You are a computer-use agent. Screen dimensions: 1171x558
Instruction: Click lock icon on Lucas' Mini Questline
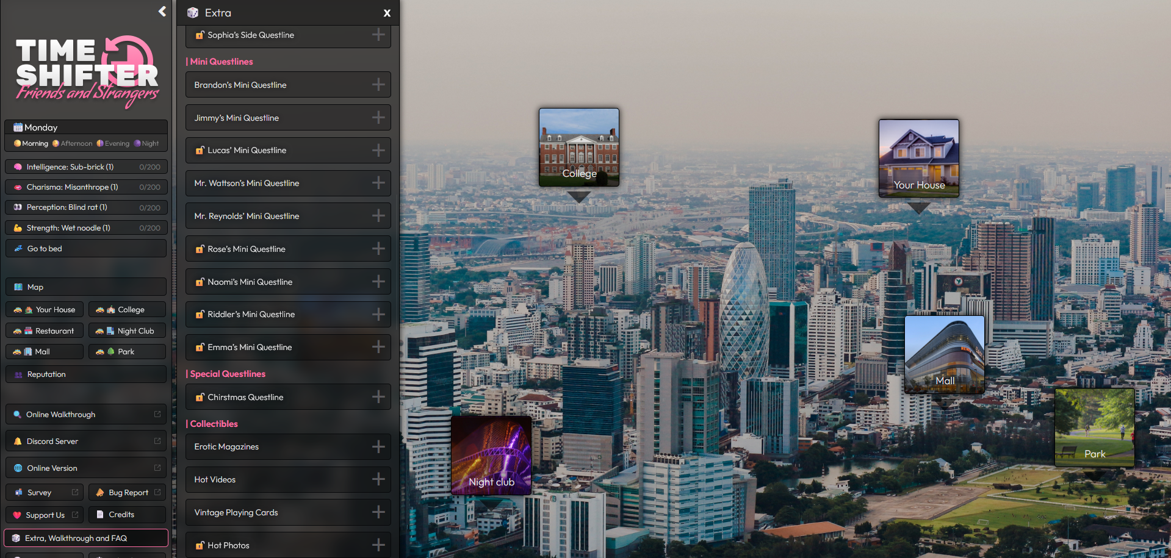pyautogui.click(x=200, y=150)
